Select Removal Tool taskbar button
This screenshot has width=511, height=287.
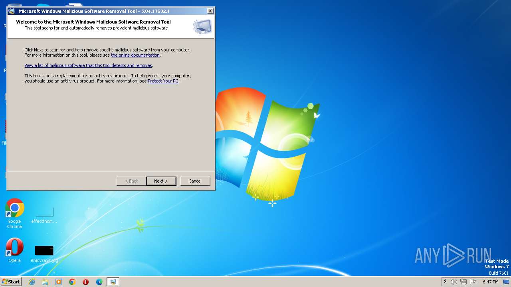click(113, 282)
